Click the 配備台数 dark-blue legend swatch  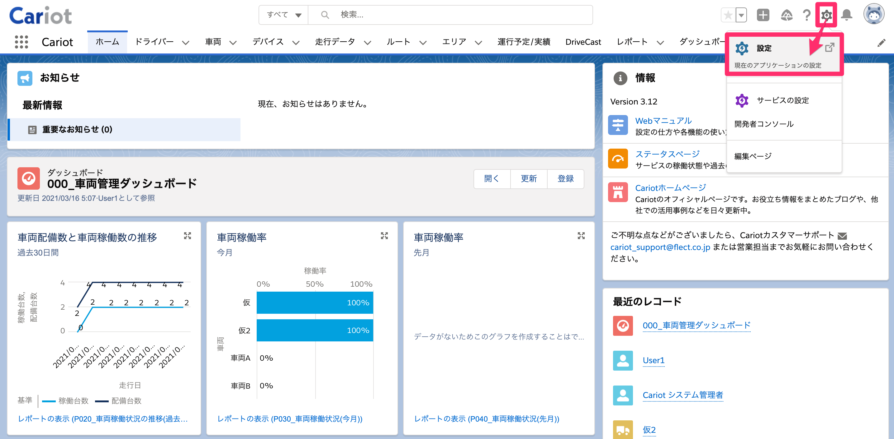coord(102,401)
